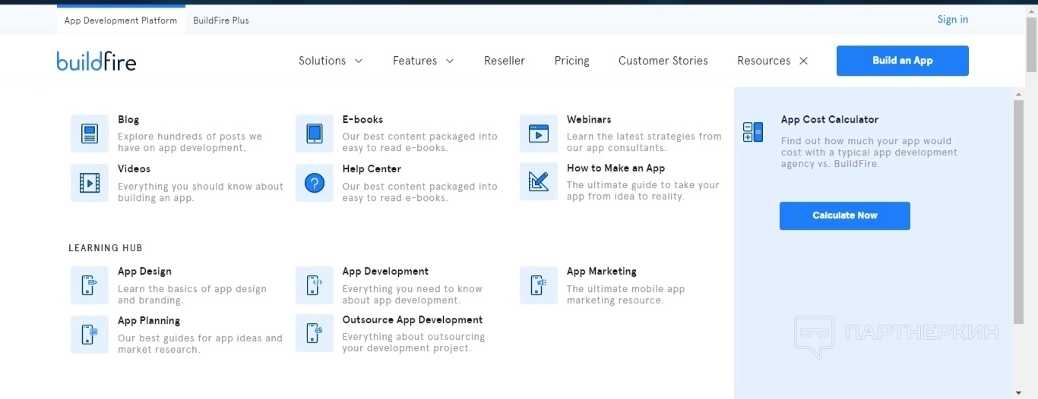Go to the Customer Stories page
The image size is (1038, 399).
point(663,61)
